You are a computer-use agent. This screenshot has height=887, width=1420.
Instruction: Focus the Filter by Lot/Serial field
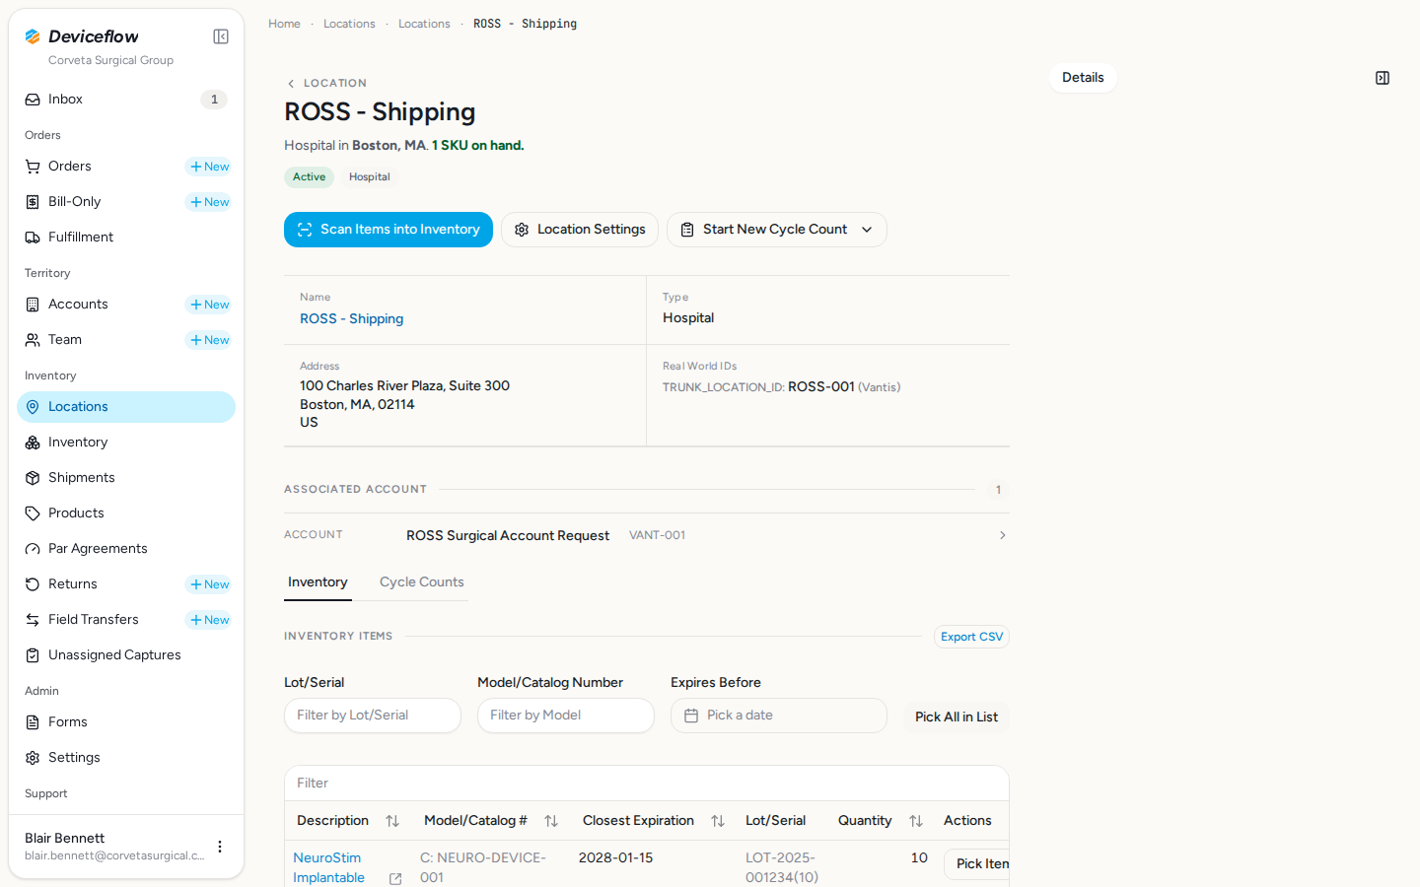point(373,716)
